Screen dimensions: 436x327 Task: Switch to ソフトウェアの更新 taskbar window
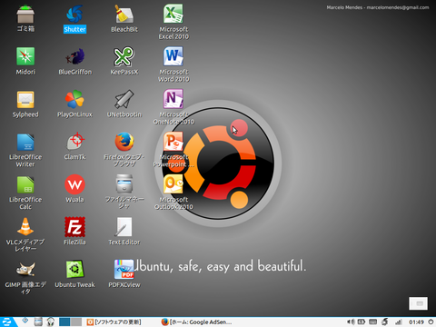[114, 322]
